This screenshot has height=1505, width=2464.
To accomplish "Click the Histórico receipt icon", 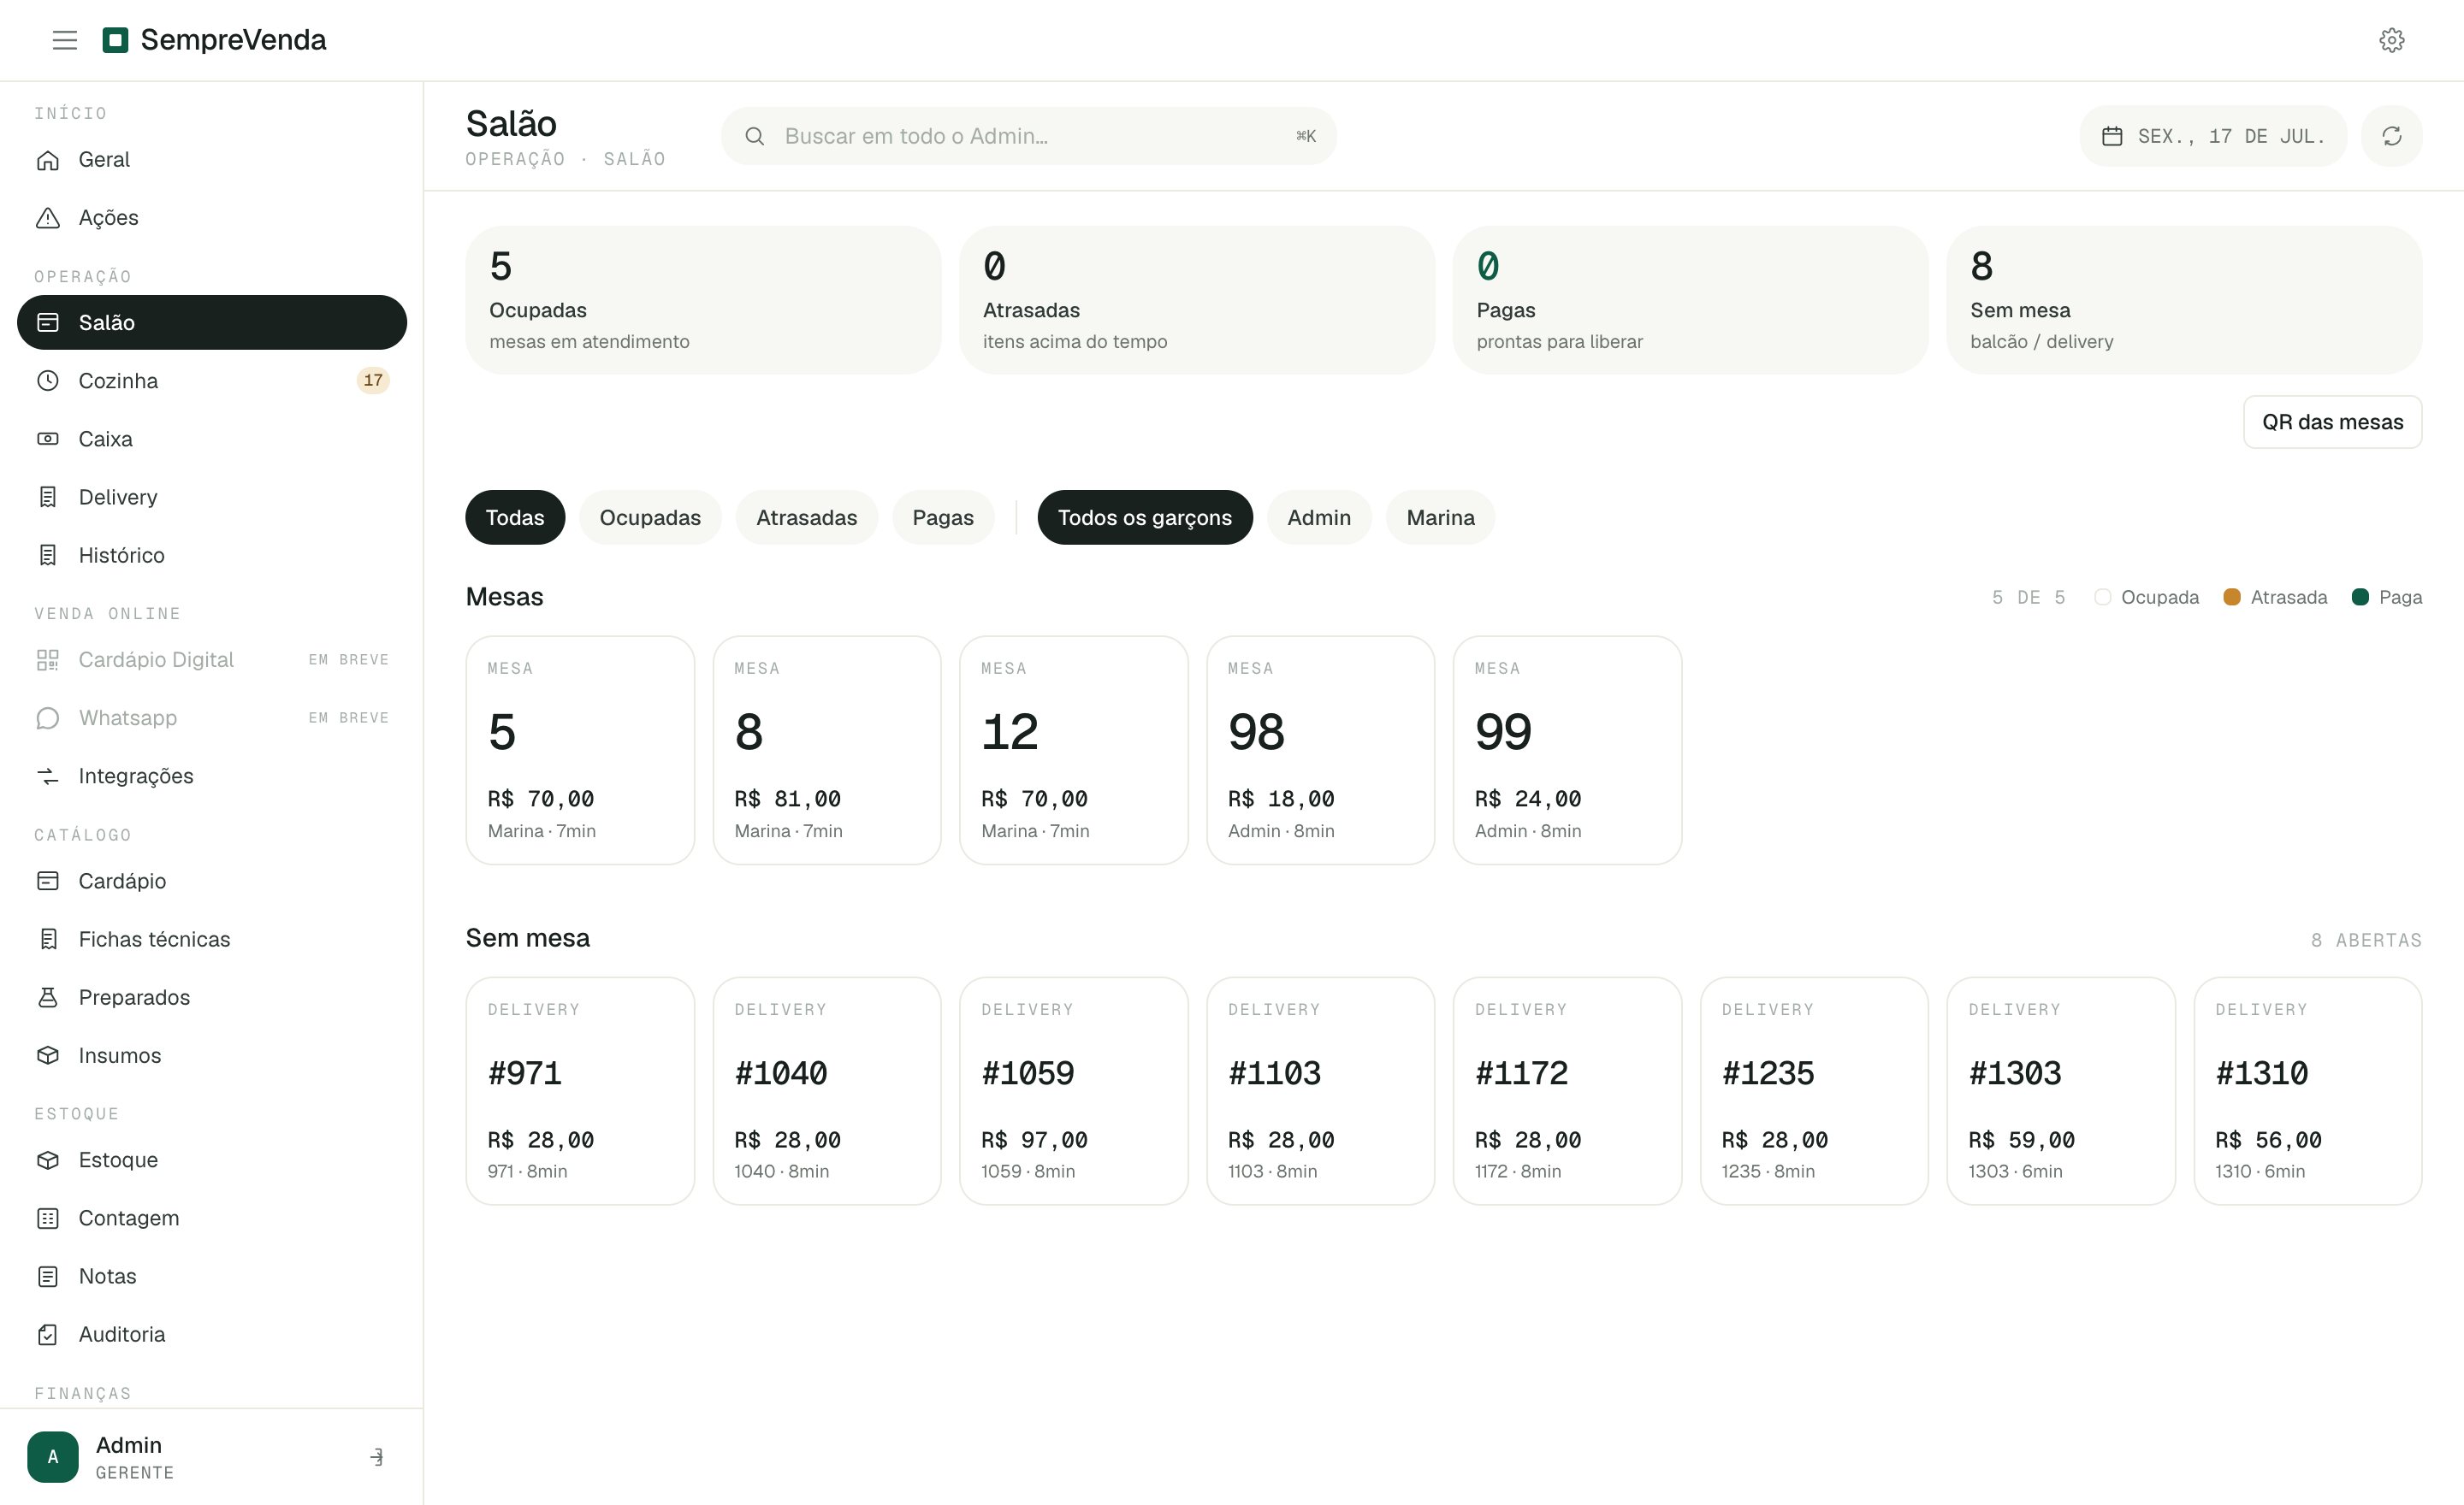I will (x=48, y=555).
